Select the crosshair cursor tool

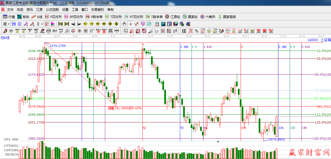pos(131,24)
